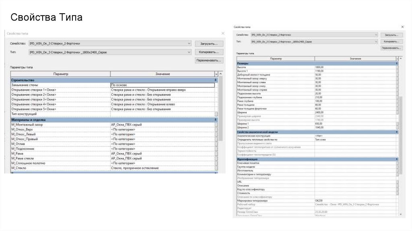Click associate button in Высота 1 row
This screenshot has height=231, width=412.
(x=397, y=71)
